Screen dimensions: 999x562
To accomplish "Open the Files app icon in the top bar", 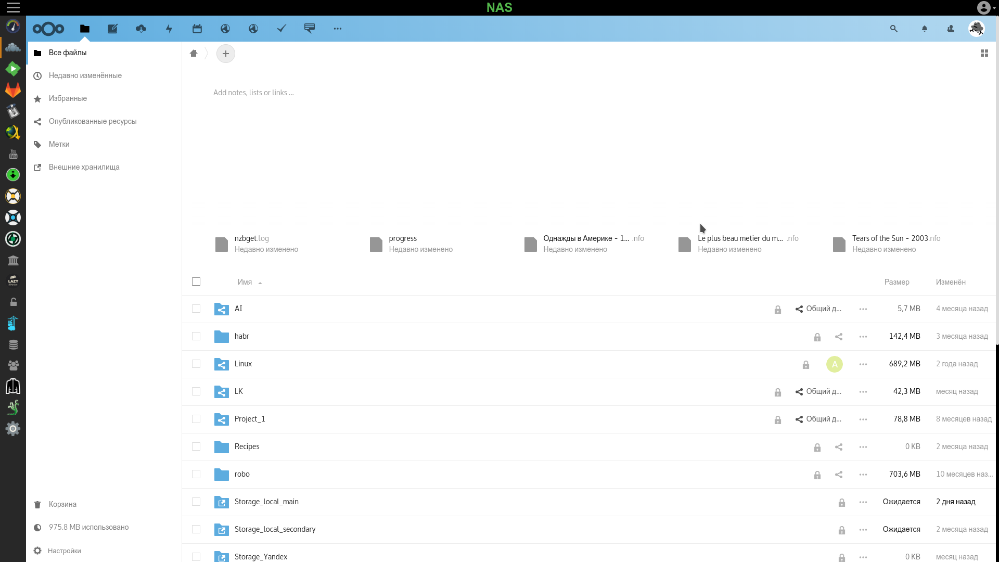I will 85,29.
